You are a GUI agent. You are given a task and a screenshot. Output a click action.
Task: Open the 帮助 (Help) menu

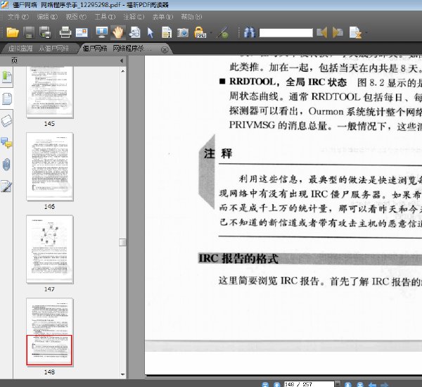[x=191, y=17]
